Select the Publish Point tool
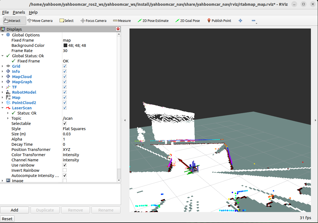The image size is (318, 223). pos(219,21)
